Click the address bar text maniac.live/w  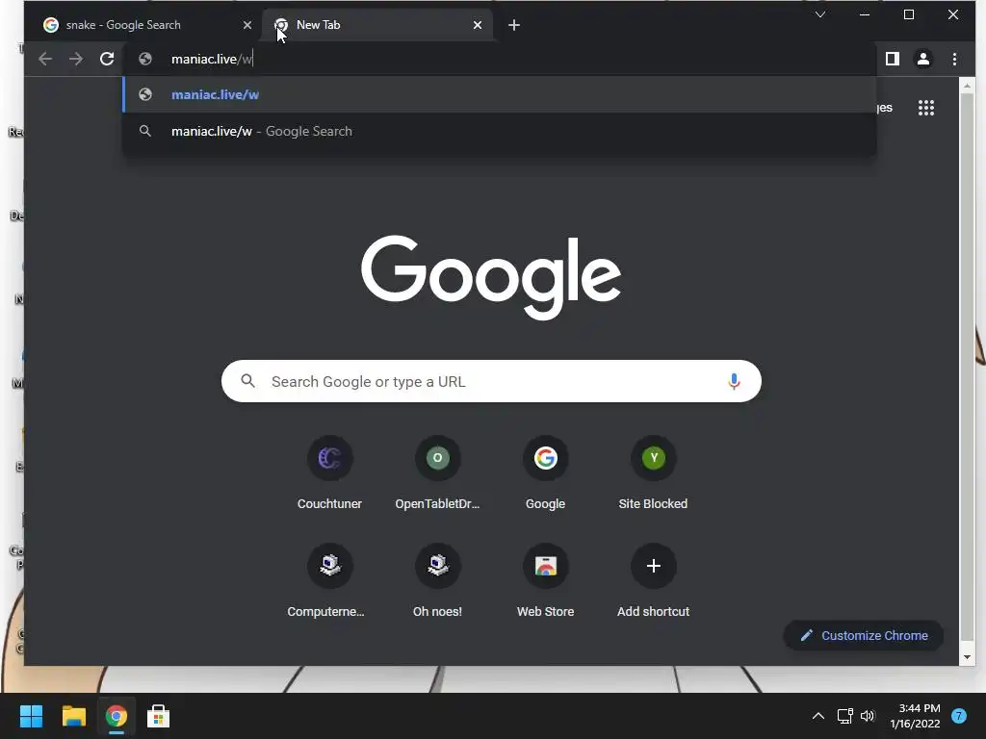coord(212,59)
